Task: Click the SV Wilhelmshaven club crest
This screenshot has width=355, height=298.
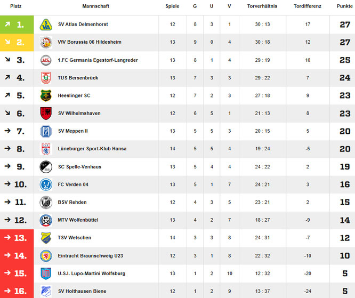Action: tap(45, 113)
